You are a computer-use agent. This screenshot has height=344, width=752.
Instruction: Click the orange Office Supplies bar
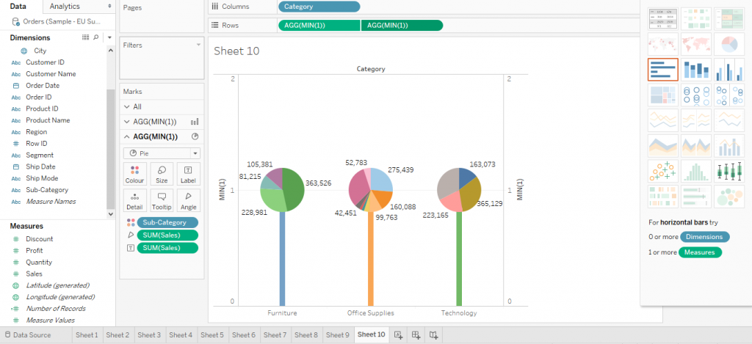371,259
